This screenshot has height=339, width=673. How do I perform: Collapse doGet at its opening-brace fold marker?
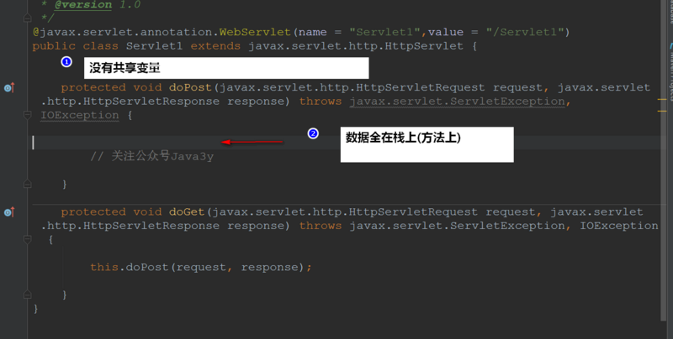(x=28, y=239)
